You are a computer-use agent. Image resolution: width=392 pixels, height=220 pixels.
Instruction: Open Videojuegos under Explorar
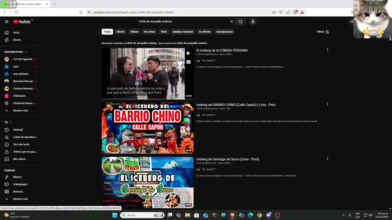pyautogui.click(x=21, y=184)
